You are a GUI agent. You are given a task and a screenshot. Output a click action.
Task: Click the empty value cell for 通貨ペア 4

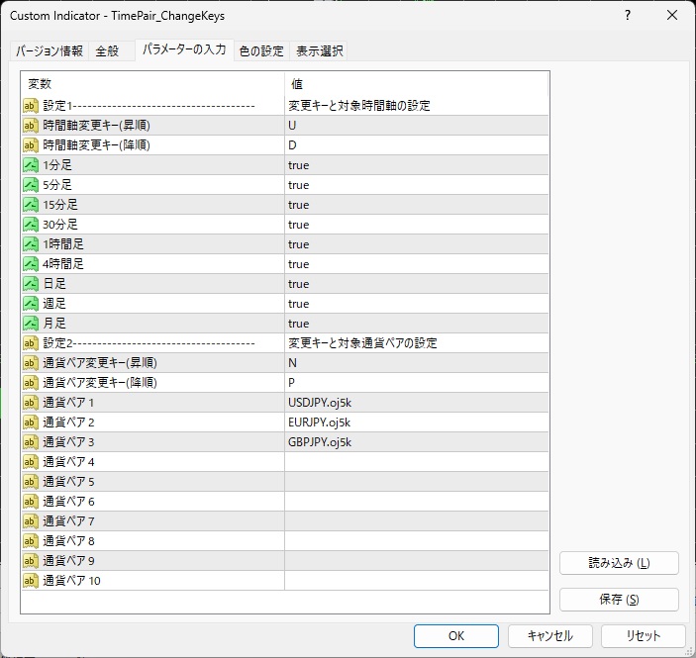click(417, 462)
